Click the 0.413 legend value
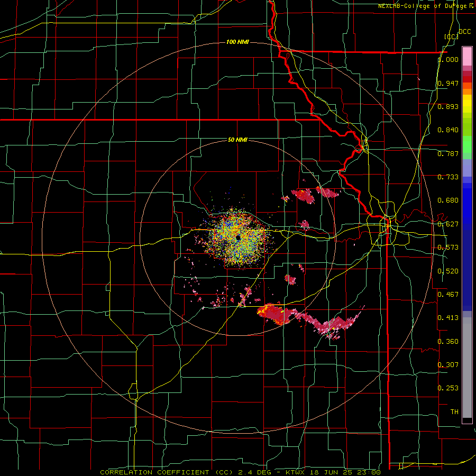Viewport: 476px width, 476px height. point(448,318)
